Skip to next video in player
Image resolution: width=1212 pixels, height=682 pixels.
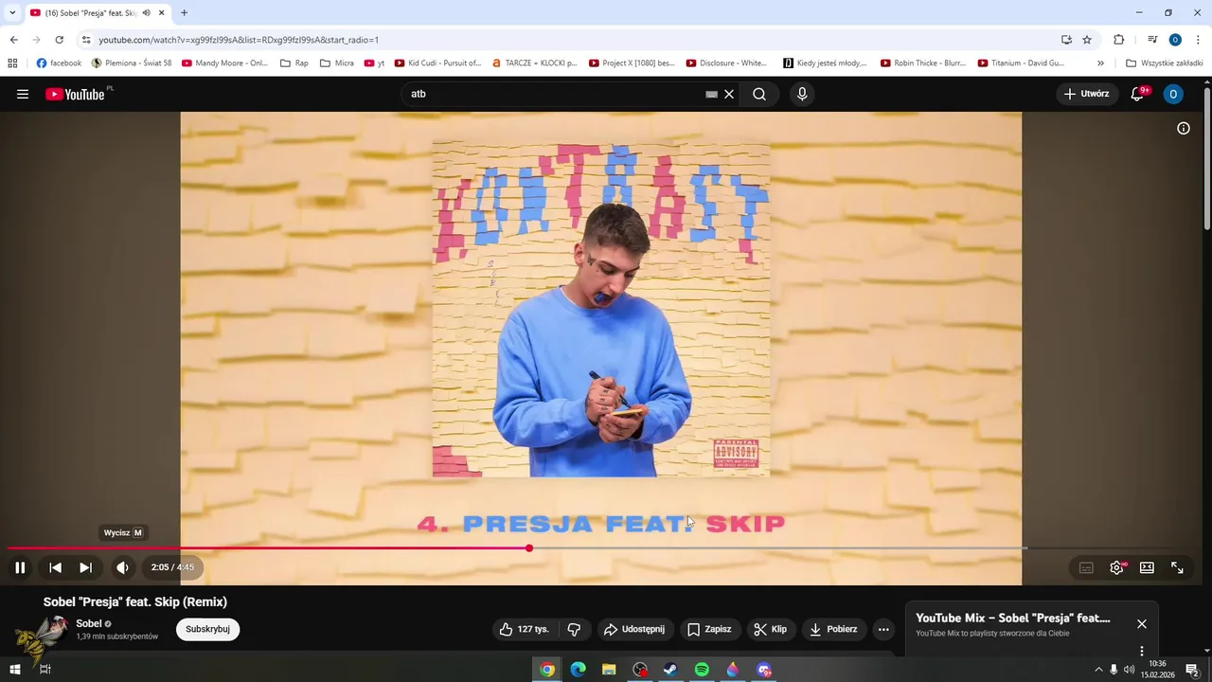click(x=86, y=567)
